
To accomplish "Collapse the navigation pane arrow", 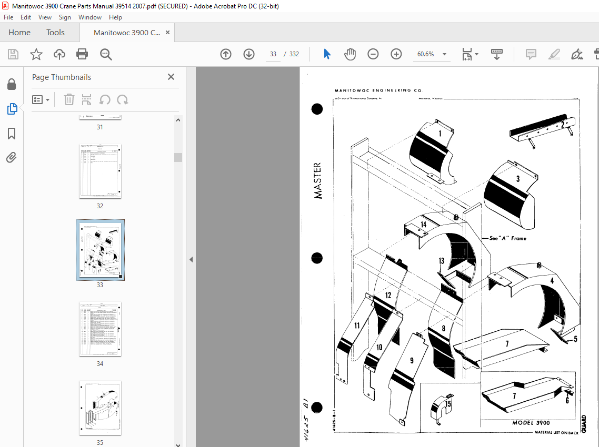I will 191,260.
